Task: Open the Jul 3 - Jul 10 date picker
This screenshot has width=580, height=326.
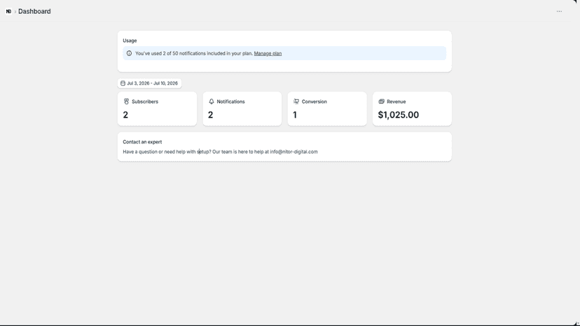Action: click(149, 83)
